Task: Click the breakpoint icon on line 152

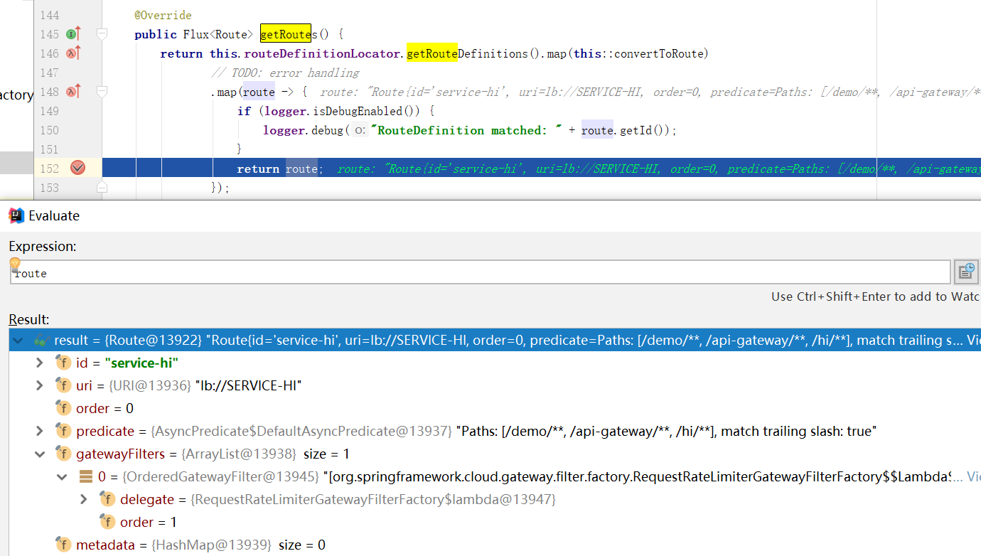Action: [x=77, y=168]
